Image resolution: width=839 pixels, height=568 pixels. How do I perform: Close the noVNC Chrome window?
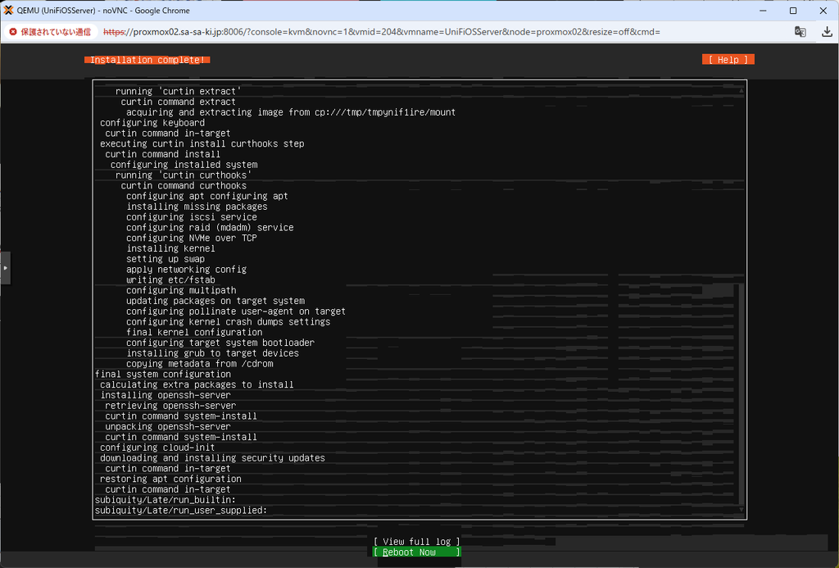click(823, 10)
